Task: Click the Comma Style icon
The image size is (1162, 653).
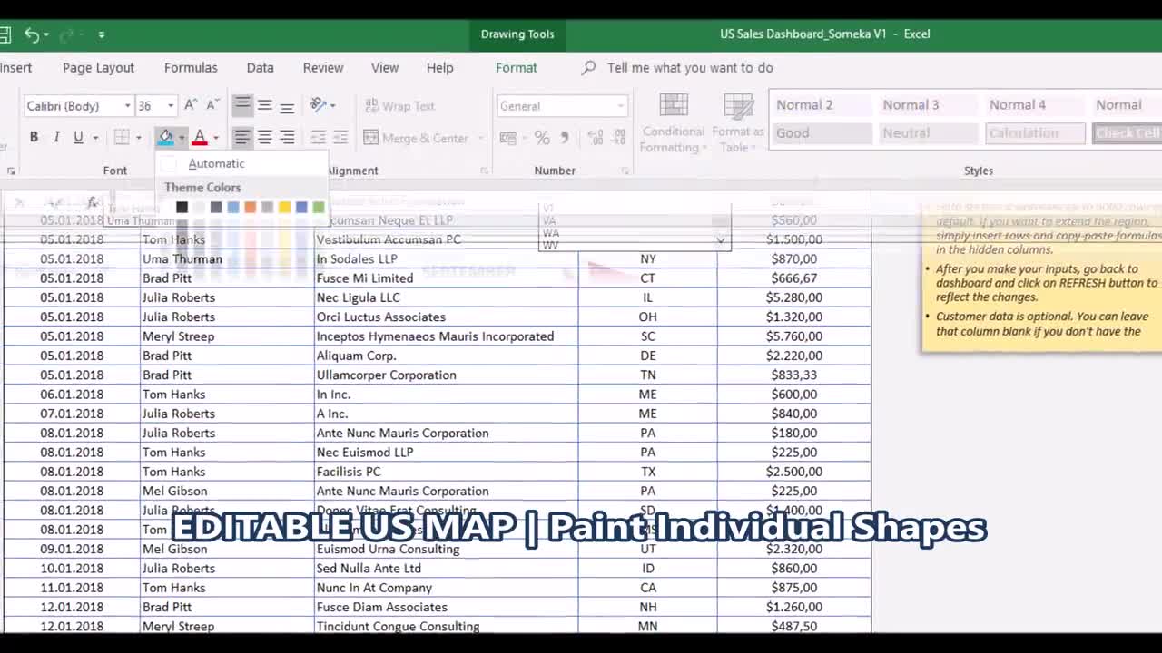Action: click(x=564, y=137)
